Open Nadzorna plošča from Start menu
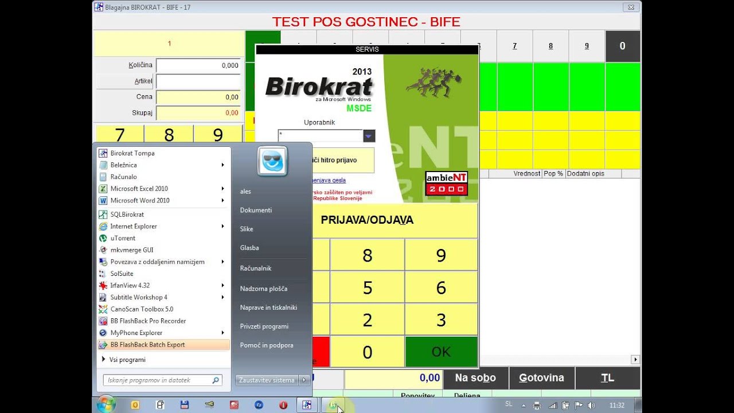The image size is (734, 413). [x=264, y=289]
